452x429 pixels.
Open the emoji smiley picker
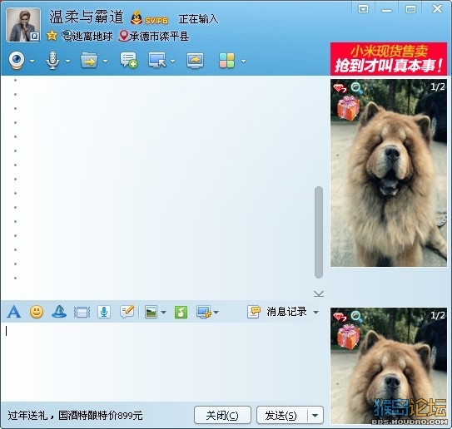(37, 312)
